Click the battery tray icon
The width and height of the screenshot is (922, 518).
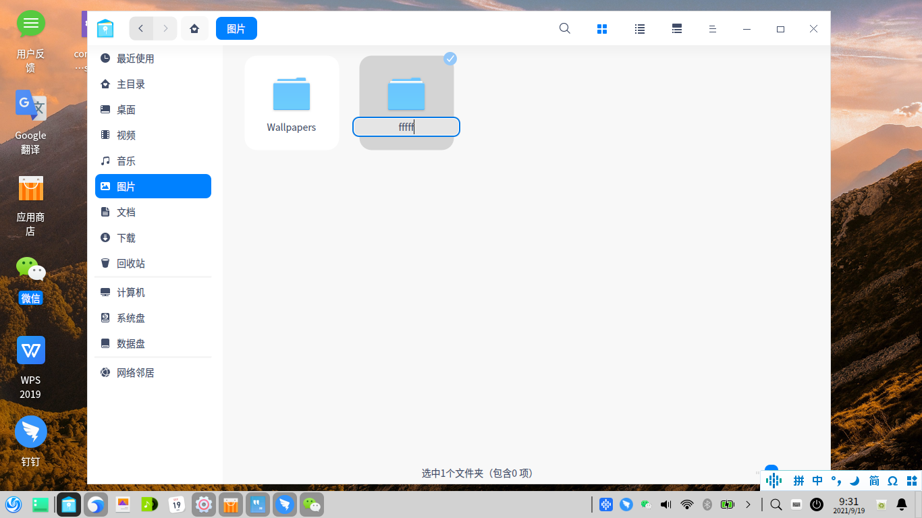728,504
